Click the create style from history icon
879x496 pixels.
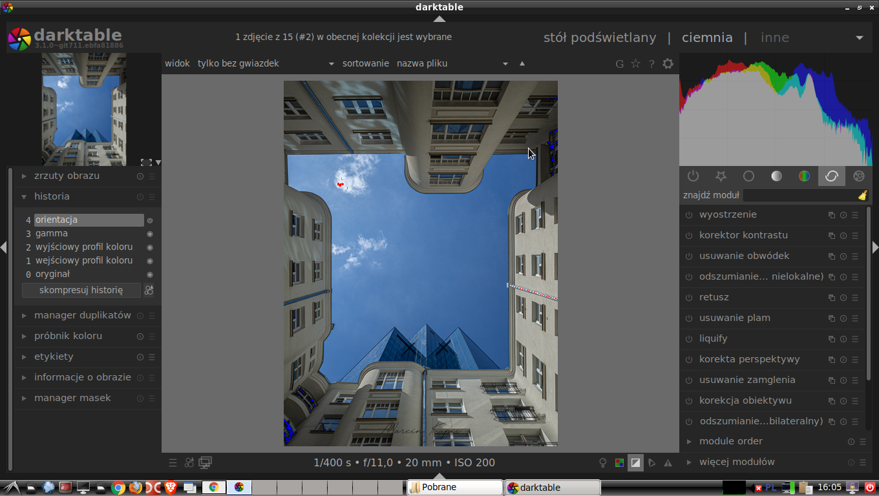149,290
